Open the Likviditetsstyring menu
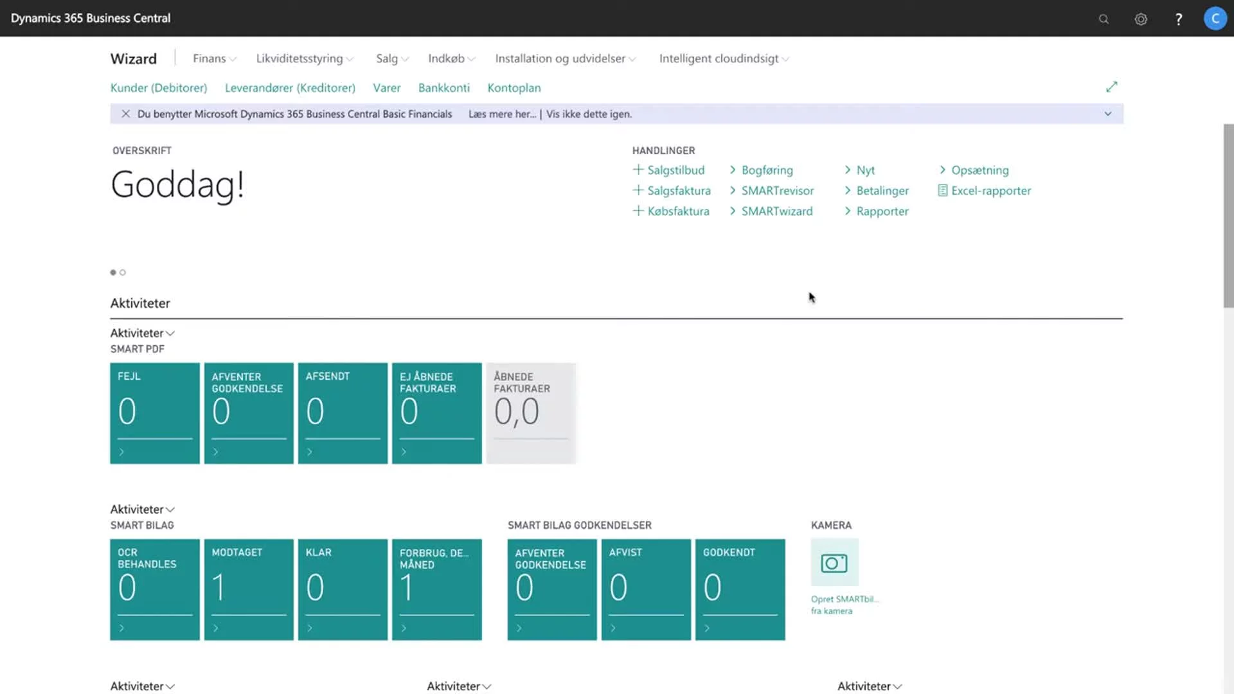 305,58
